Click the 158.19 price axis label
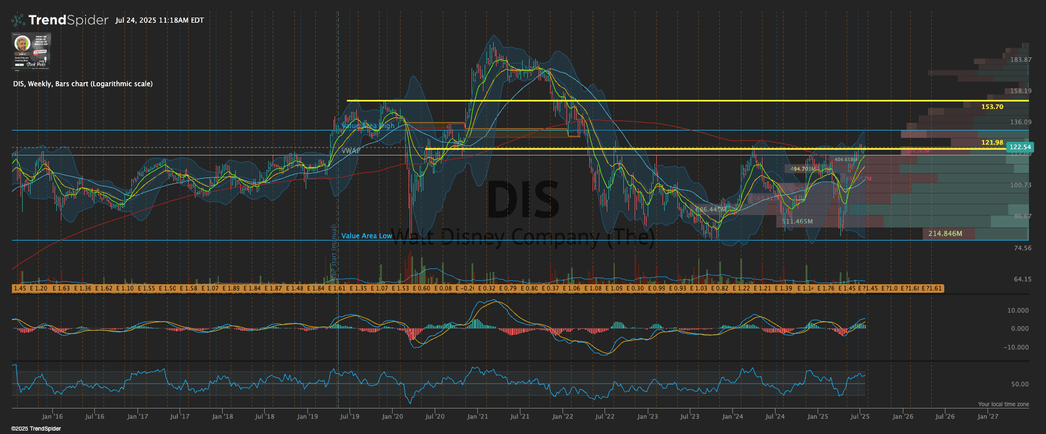Viewport: 1046px width, 434px height. coord(1021,91)
